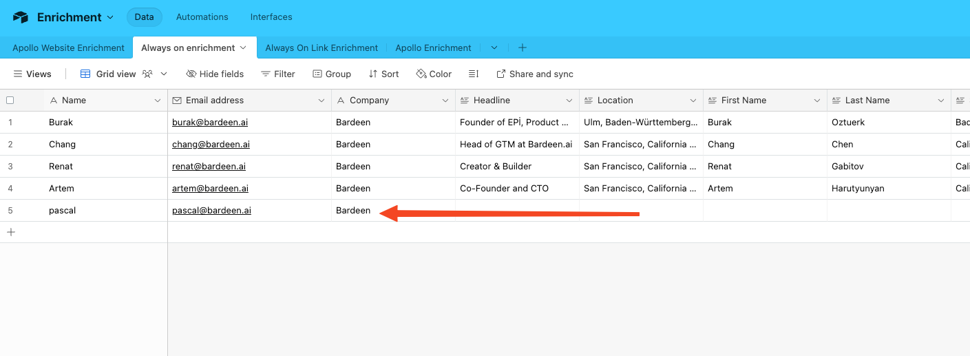Click the Email address column envelope icon
The height and width of the screenshot is (356, 970).
pos(177,100)
